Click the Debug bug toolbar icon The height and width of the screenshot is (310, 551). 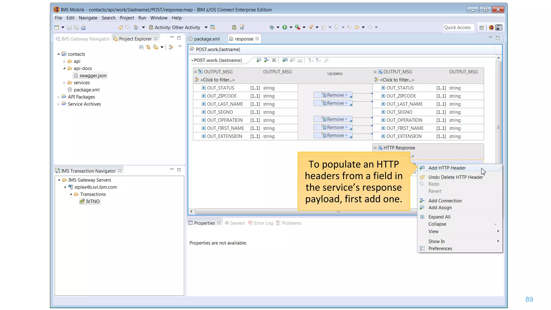pos(271,27)
